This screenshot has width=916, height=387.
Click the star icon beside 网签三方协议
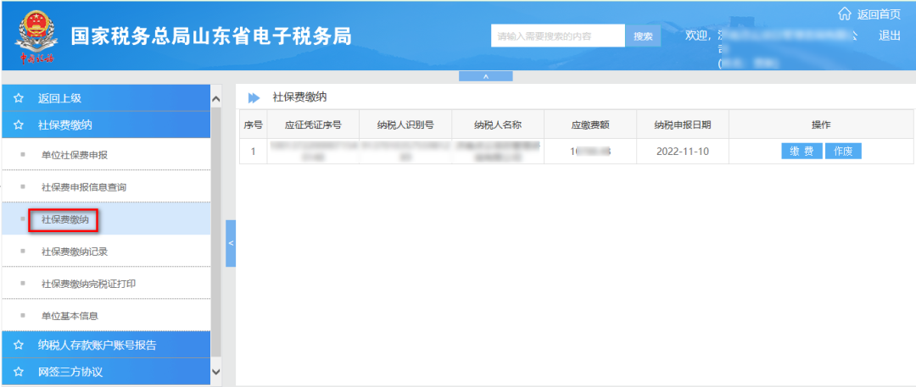(18, 371)
